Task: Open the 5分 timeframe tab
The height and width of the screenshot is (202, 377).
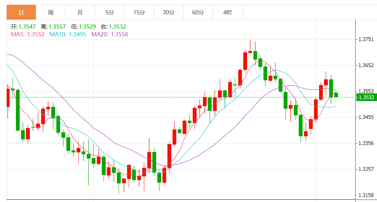Action: coord(110,12)
